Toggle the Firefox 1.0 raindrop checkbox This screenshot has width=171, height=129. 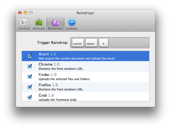pos(30,87)
